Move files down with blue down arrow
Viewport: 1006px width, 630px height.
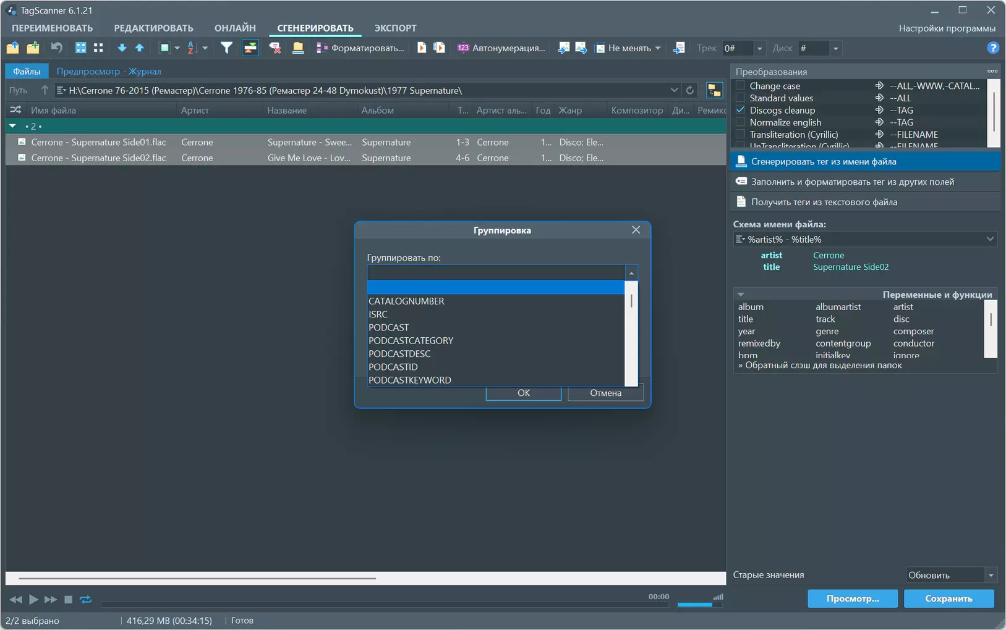pos(122,48)
